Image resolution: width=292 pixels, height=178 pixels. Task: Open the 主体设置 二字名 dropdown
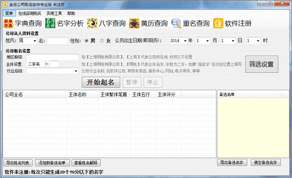click(47, 64)
